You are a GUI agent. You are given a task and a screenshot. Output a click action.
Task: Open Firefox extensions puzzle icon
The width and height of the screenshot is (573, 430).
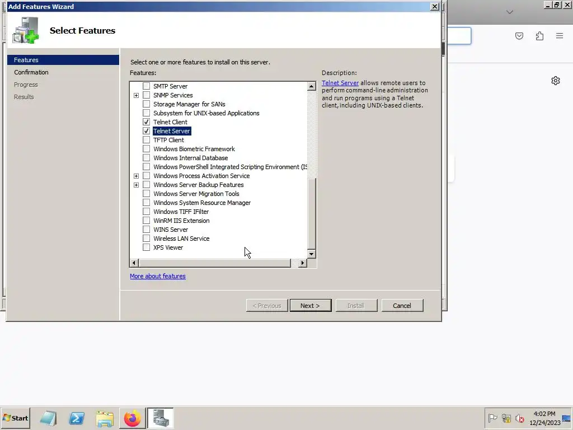coord(539,36)
